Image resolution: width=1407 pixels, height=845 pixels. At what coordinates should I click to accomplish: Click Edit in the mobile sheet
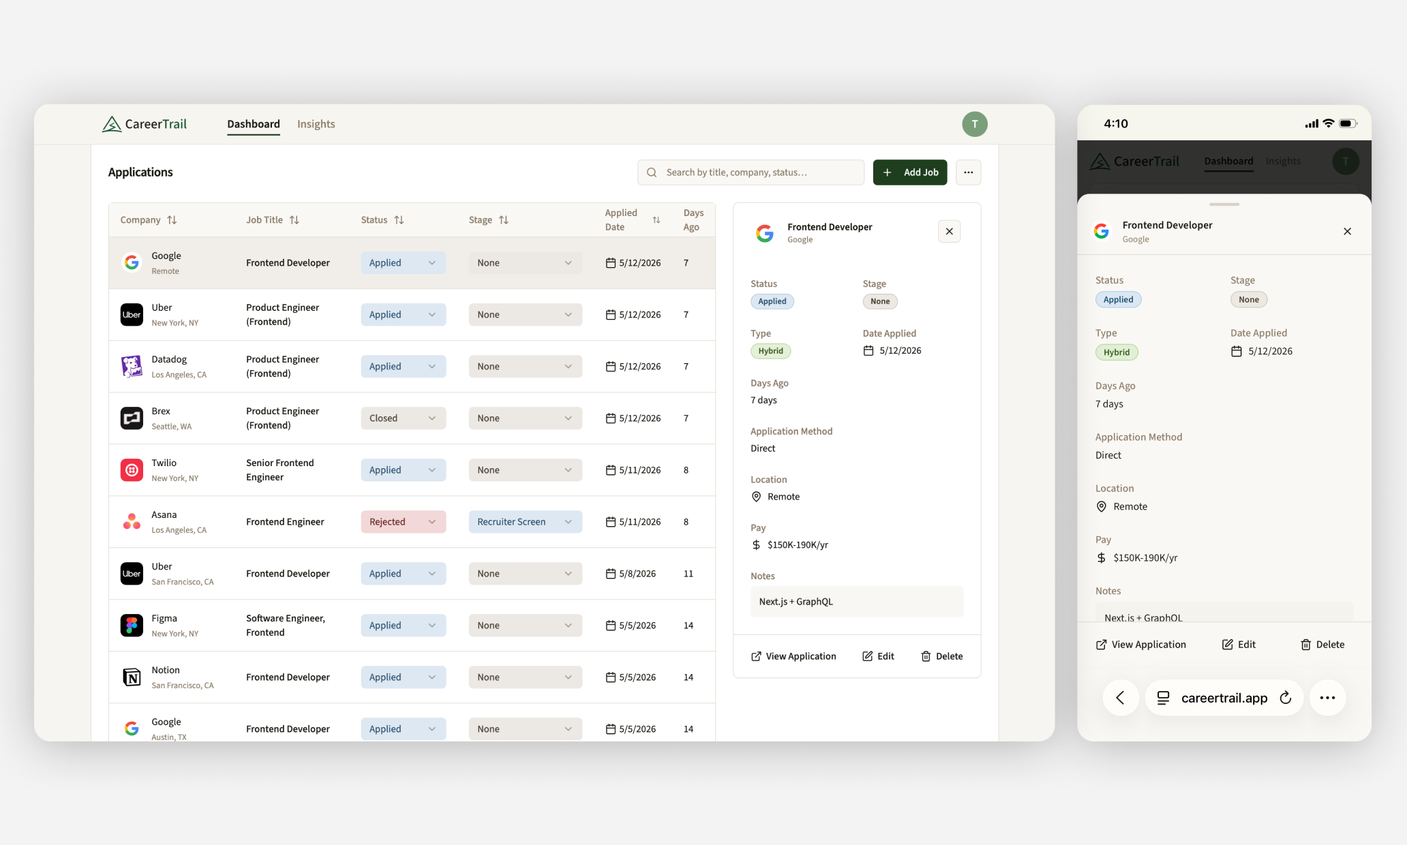pyautogui.click(x=1239, y=645)
